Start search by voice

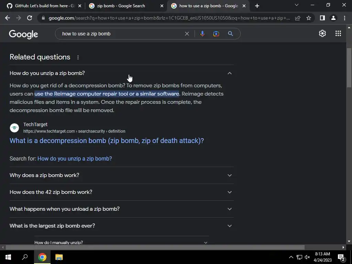point(202,34)
